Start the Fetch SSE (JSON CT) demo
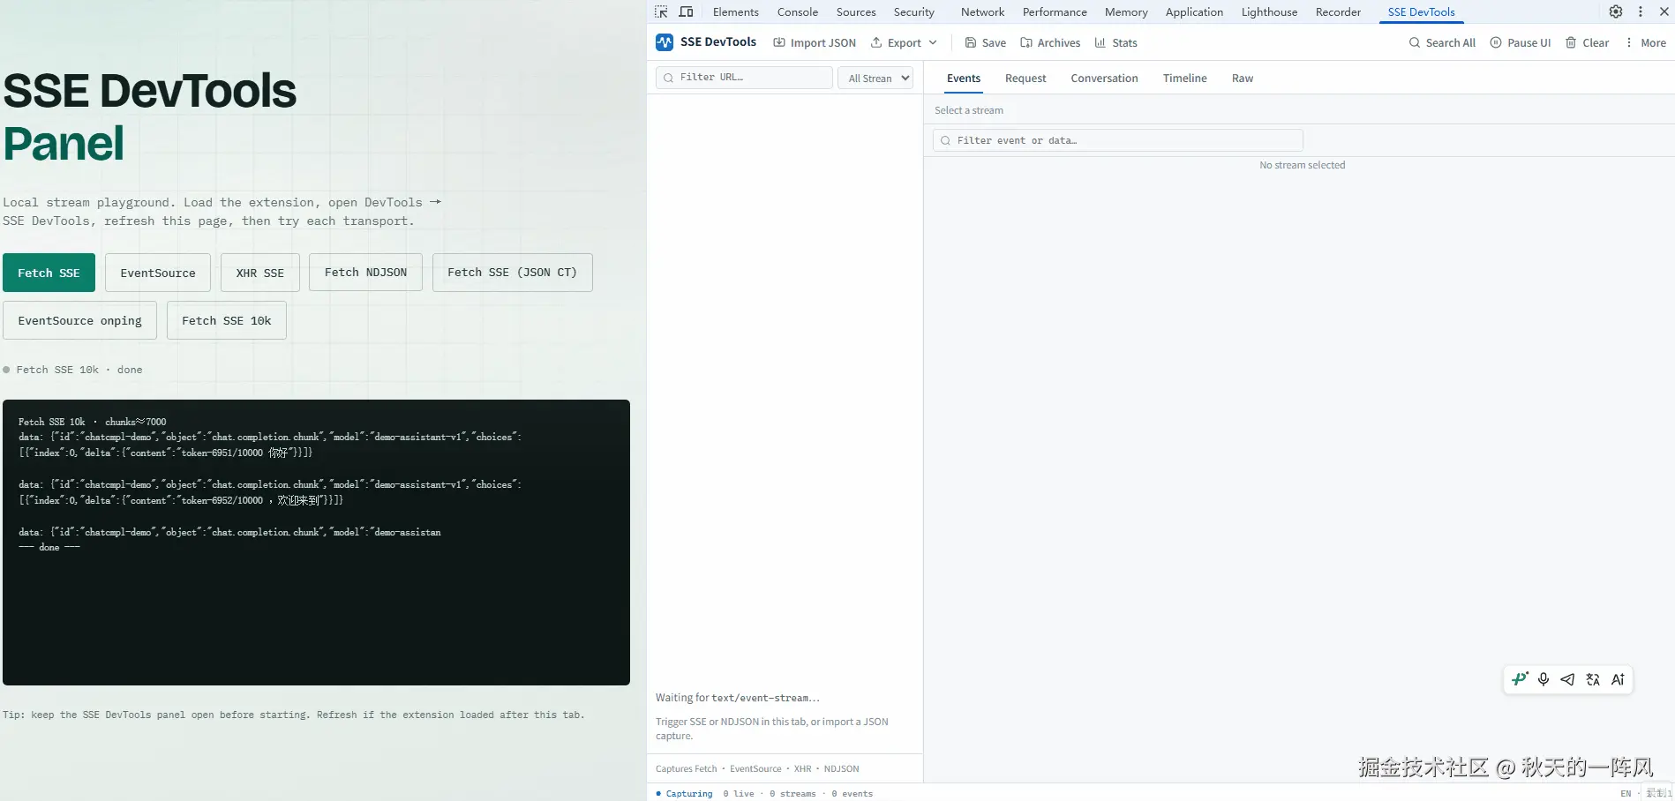Viewport: 1675px width, 801px height. 512,273
